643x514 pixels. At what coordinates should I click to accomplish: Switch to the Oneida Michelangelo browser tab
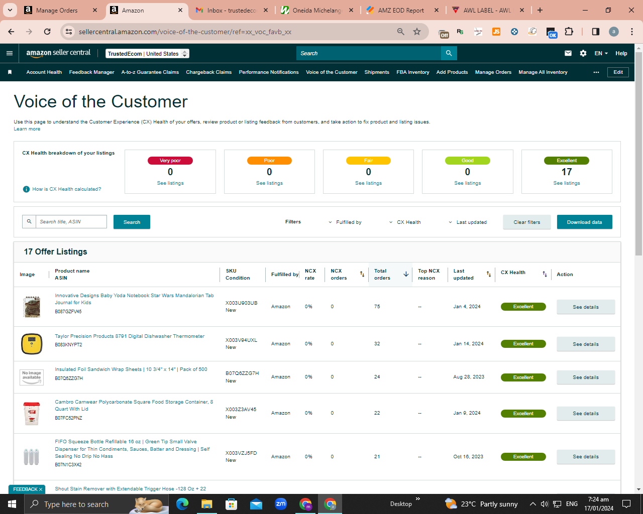316,11
